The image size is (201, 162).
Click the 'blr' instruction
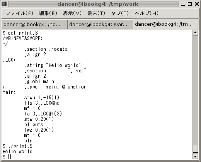coord(28,141)
